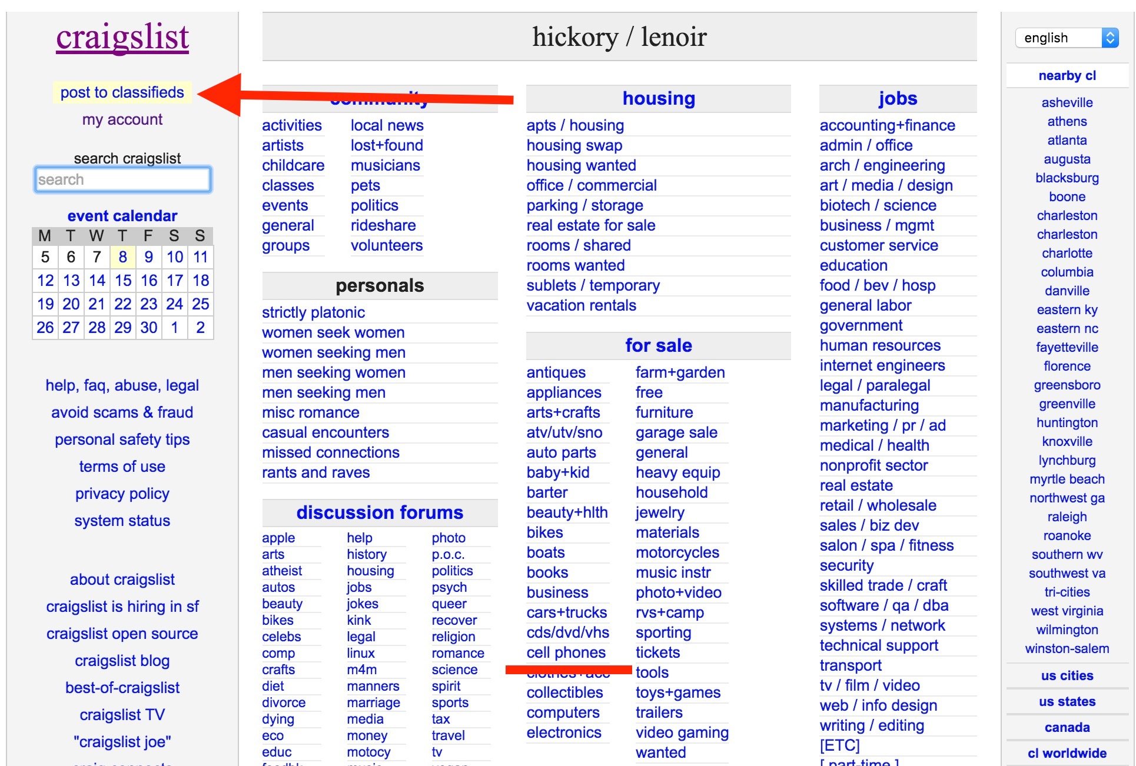Image resolution: width=1136 pixels, height=766 pixels.
Task: Open furniture listings
Action: [665, 412]
